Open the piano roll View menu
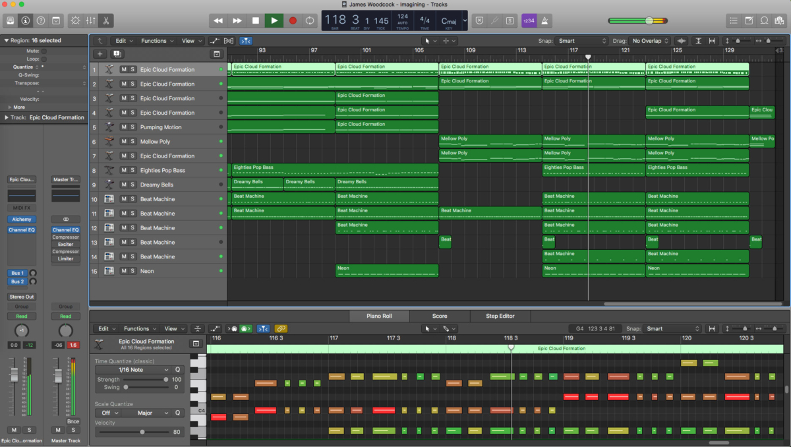This screenshot has width=791, height=447. (x=173, y=328)
